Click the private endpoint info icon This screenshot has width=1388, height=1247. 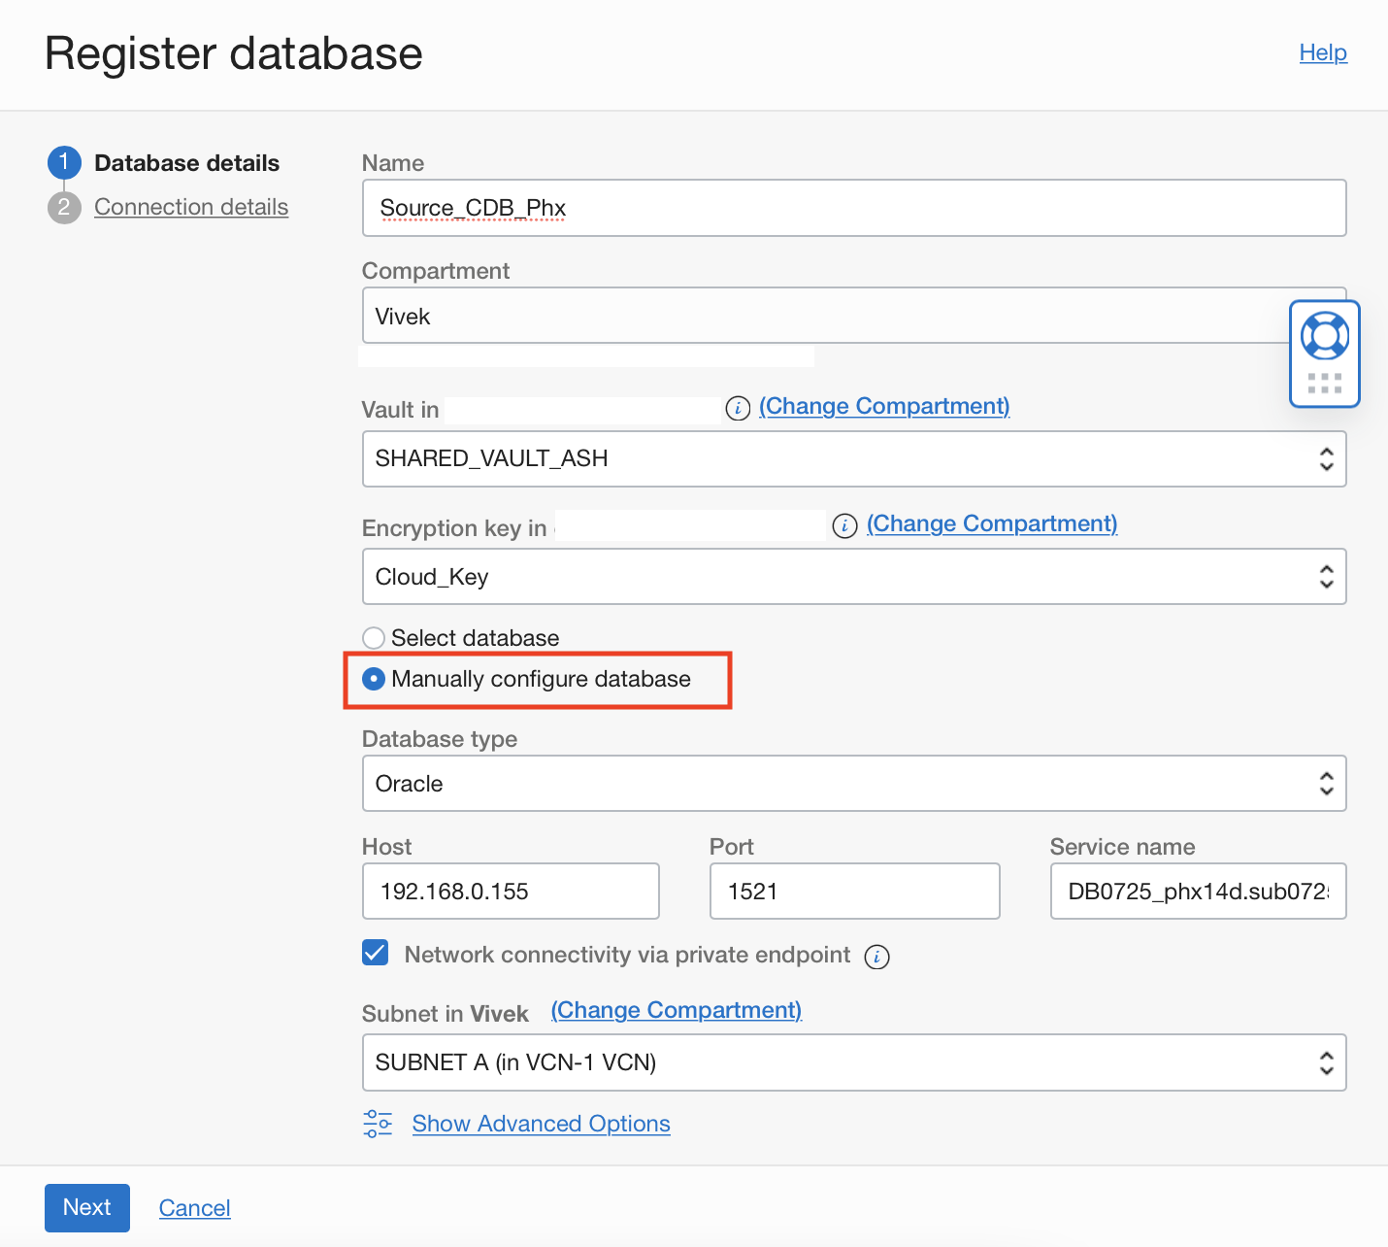876,957
